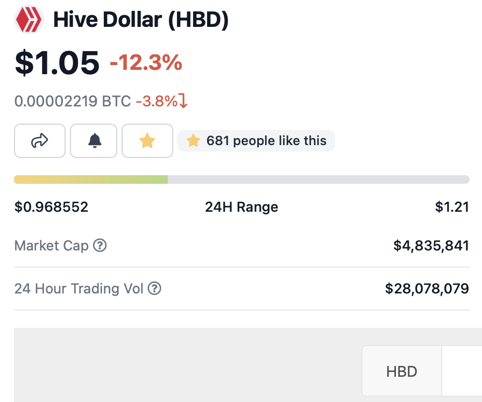Select the $28,078,079 trading volume value
This screenshot has width=482, height=402.
(427, 289)
